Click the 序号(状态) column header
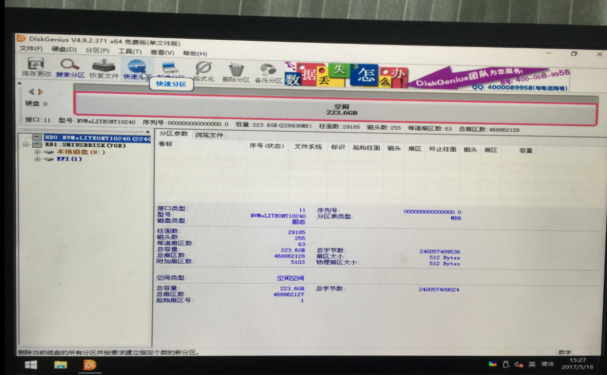Viewport: 607px width, 375px height. [267, 146]
